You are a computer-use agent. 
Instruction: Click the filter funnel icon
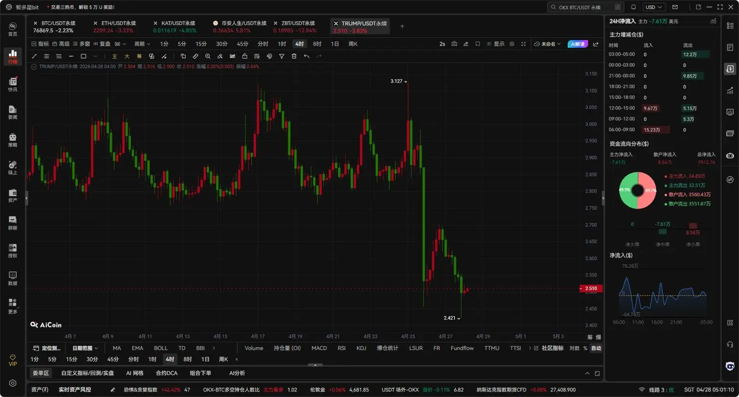(282, 56)
